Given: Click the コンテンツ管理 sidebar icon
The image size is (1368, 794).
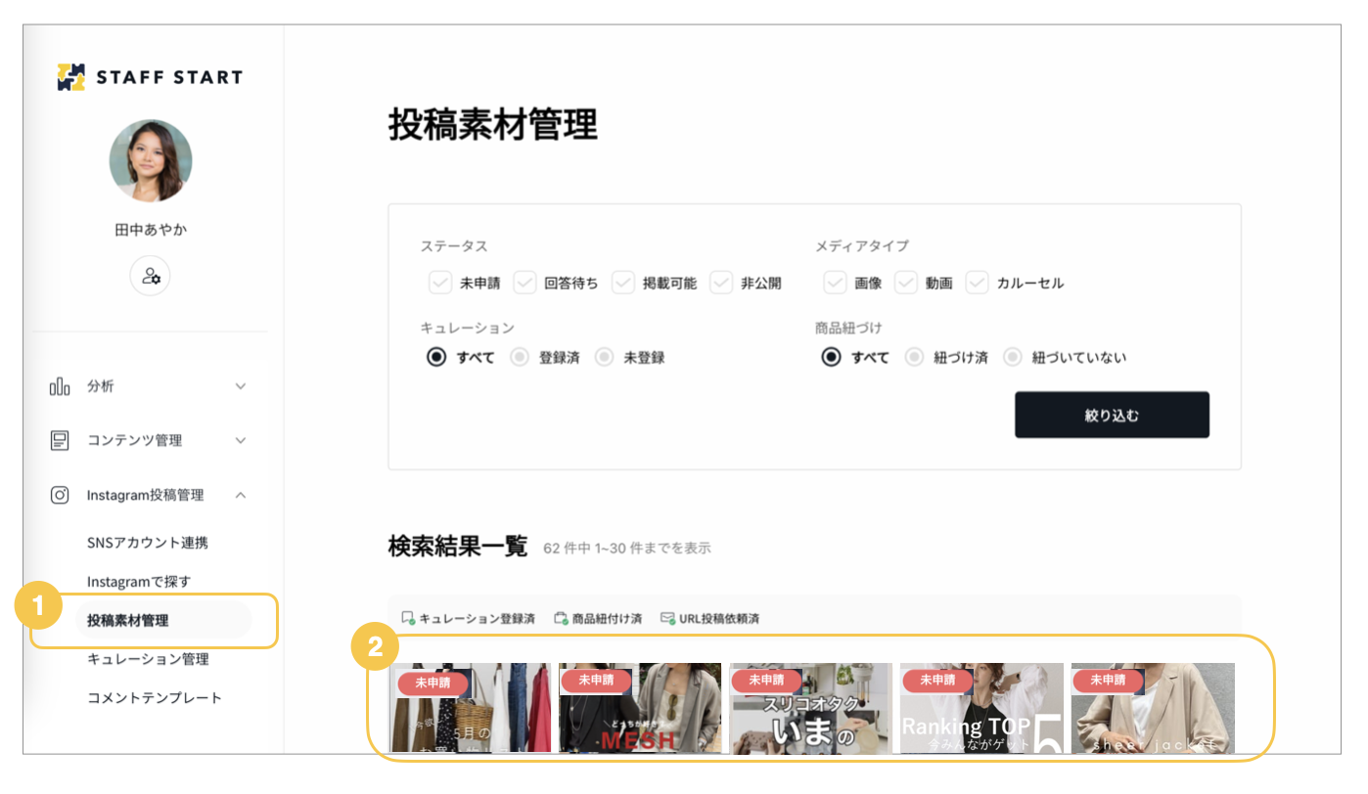Looking at the screenshot, I should point(60,441).
